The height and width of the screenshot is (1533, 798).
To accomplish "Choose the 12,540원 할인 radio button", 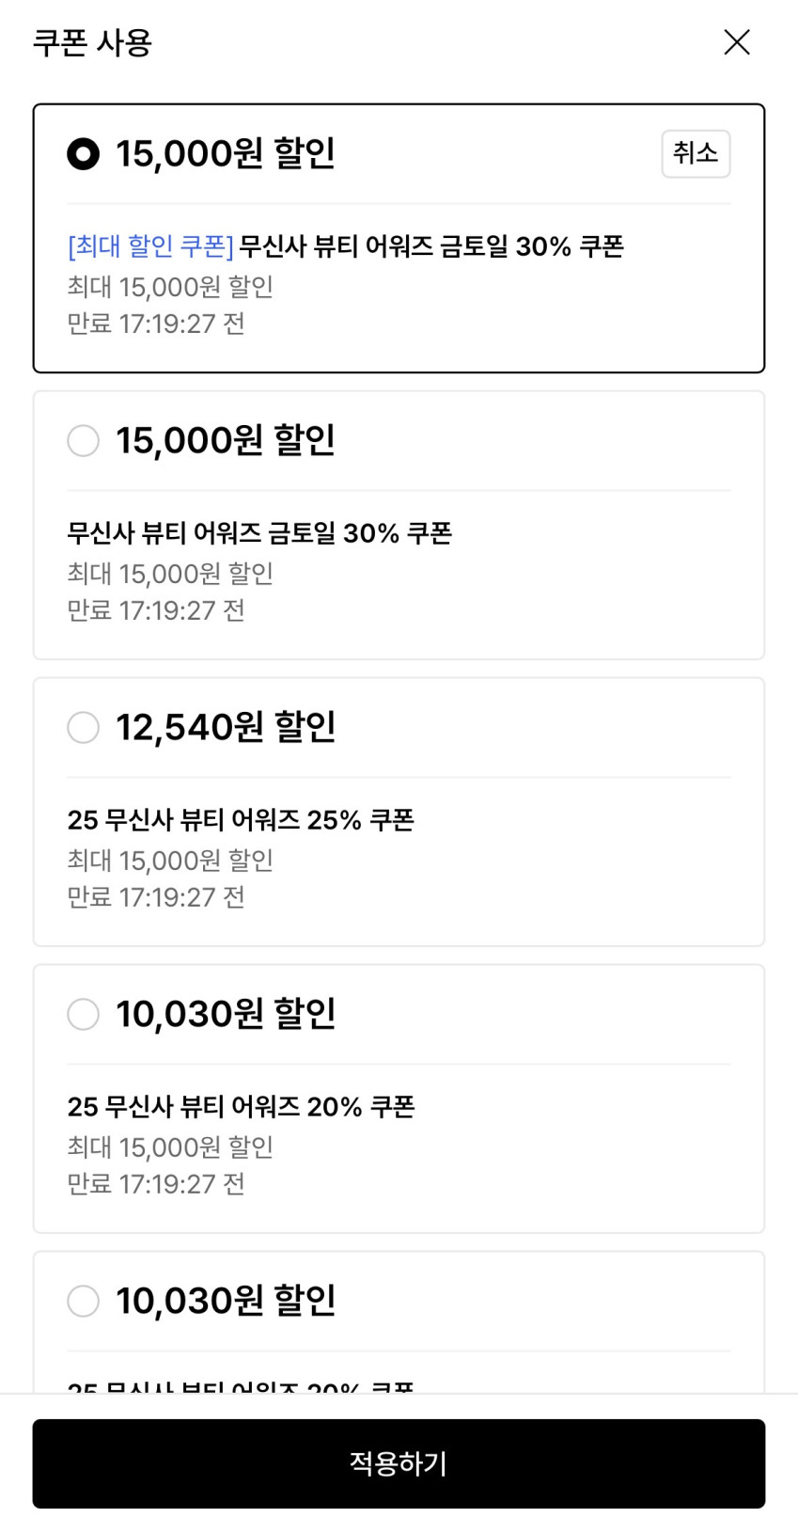I will coord(84,727).
